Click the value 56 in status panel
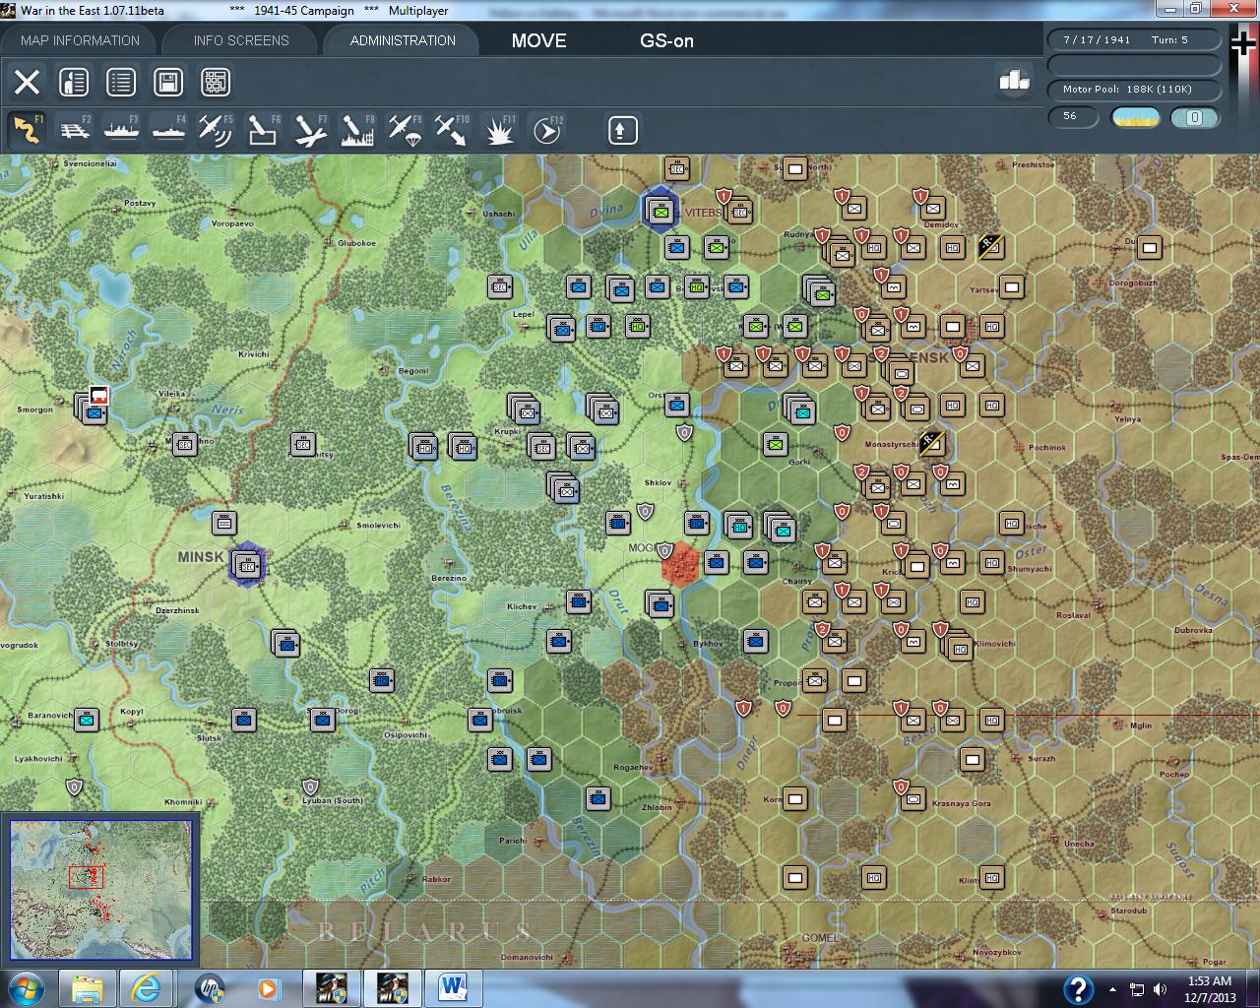 pyautogui.click(x=1072, y=116)
